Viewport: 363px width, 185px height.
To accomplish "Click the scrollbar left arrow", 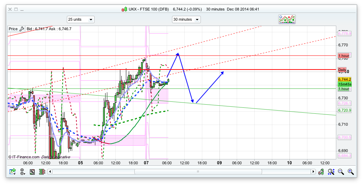I will click(x=50, y=172).
